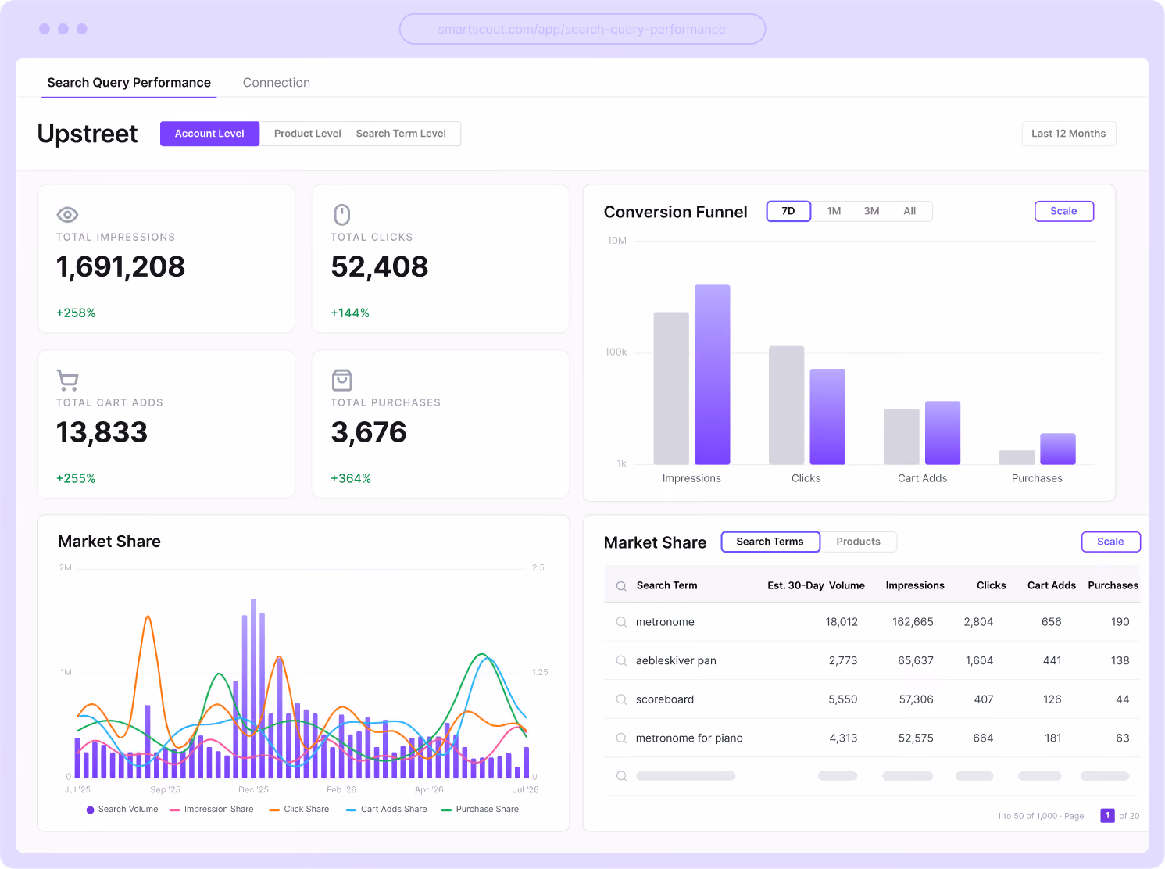Image resolution: width=1165 pixels, height=869 pixels.
Task: Click the "1 to 50 of 1,000" pagination text
Action: tap(1027, 816)
